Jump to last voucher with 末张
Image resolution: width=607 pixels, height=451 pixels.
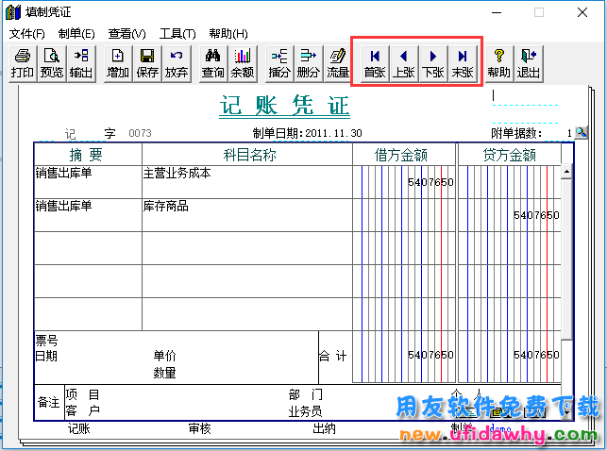click(463, 63)
